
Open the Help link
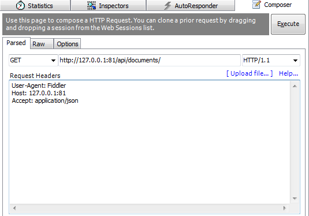[x=289, y=73]
